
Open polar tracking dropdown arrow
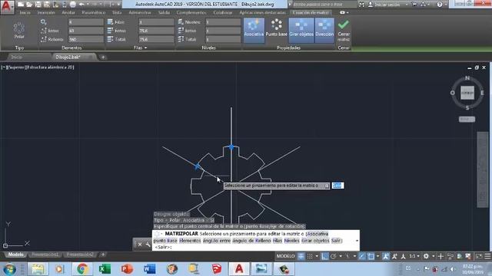coord(340,256)
